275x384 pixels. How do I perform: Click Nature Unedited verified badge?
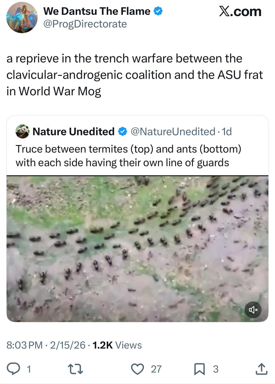coord(122,132)
